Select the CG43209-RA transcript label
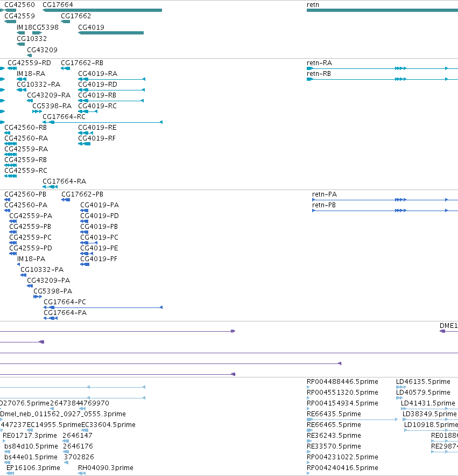 [x=48, y=95]
